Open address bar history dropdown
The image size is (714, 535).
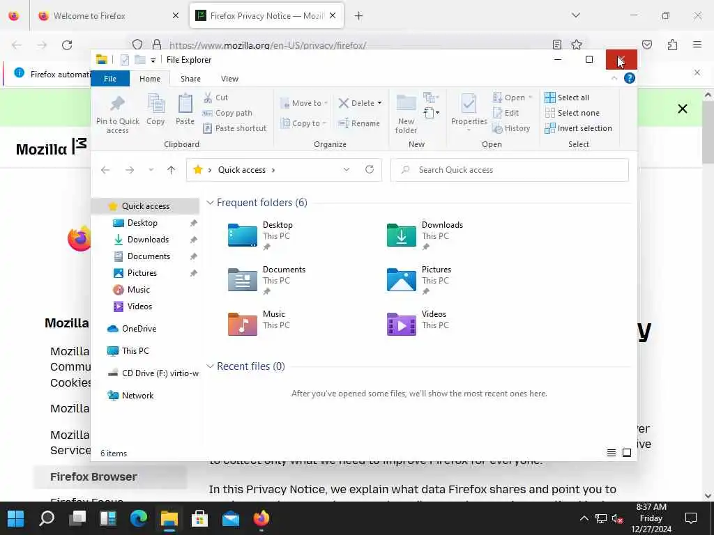(x=346, y=170)
